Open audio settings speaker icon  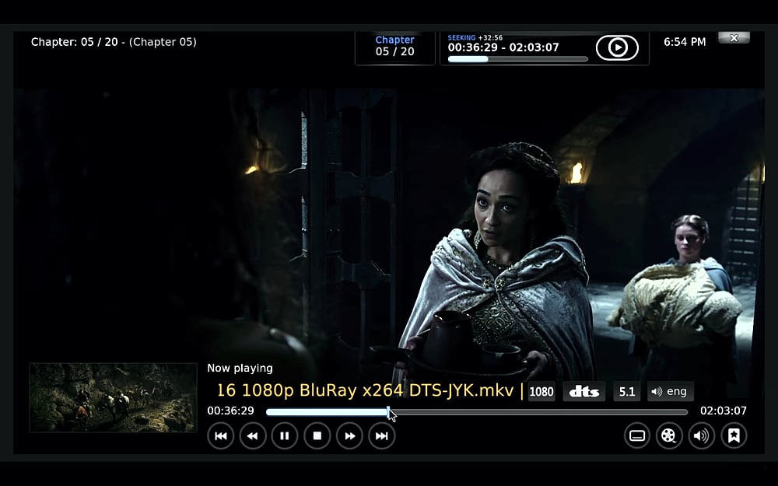(x=701, y=436)
